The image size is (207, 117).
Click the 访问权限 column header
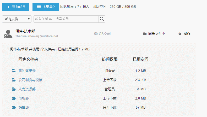(110, 59)
